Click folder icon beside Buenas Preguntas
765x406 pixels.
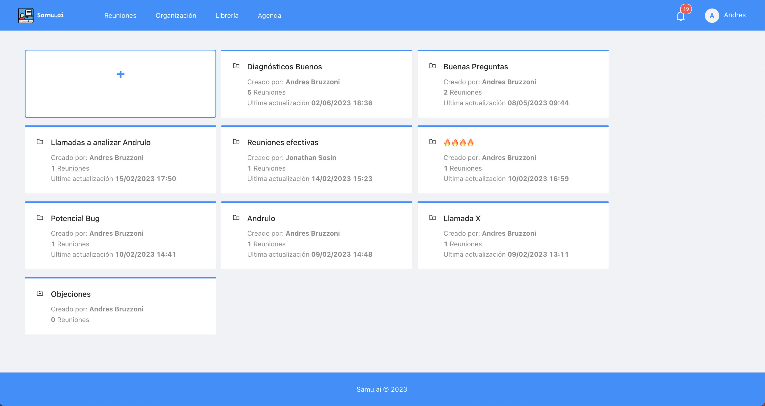coord(433,66)
